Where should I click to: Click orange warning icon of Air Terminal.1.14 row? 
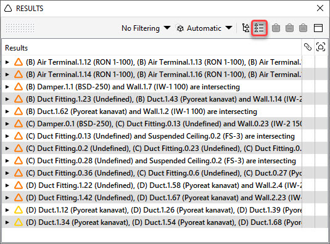click(x=19, y=74)
